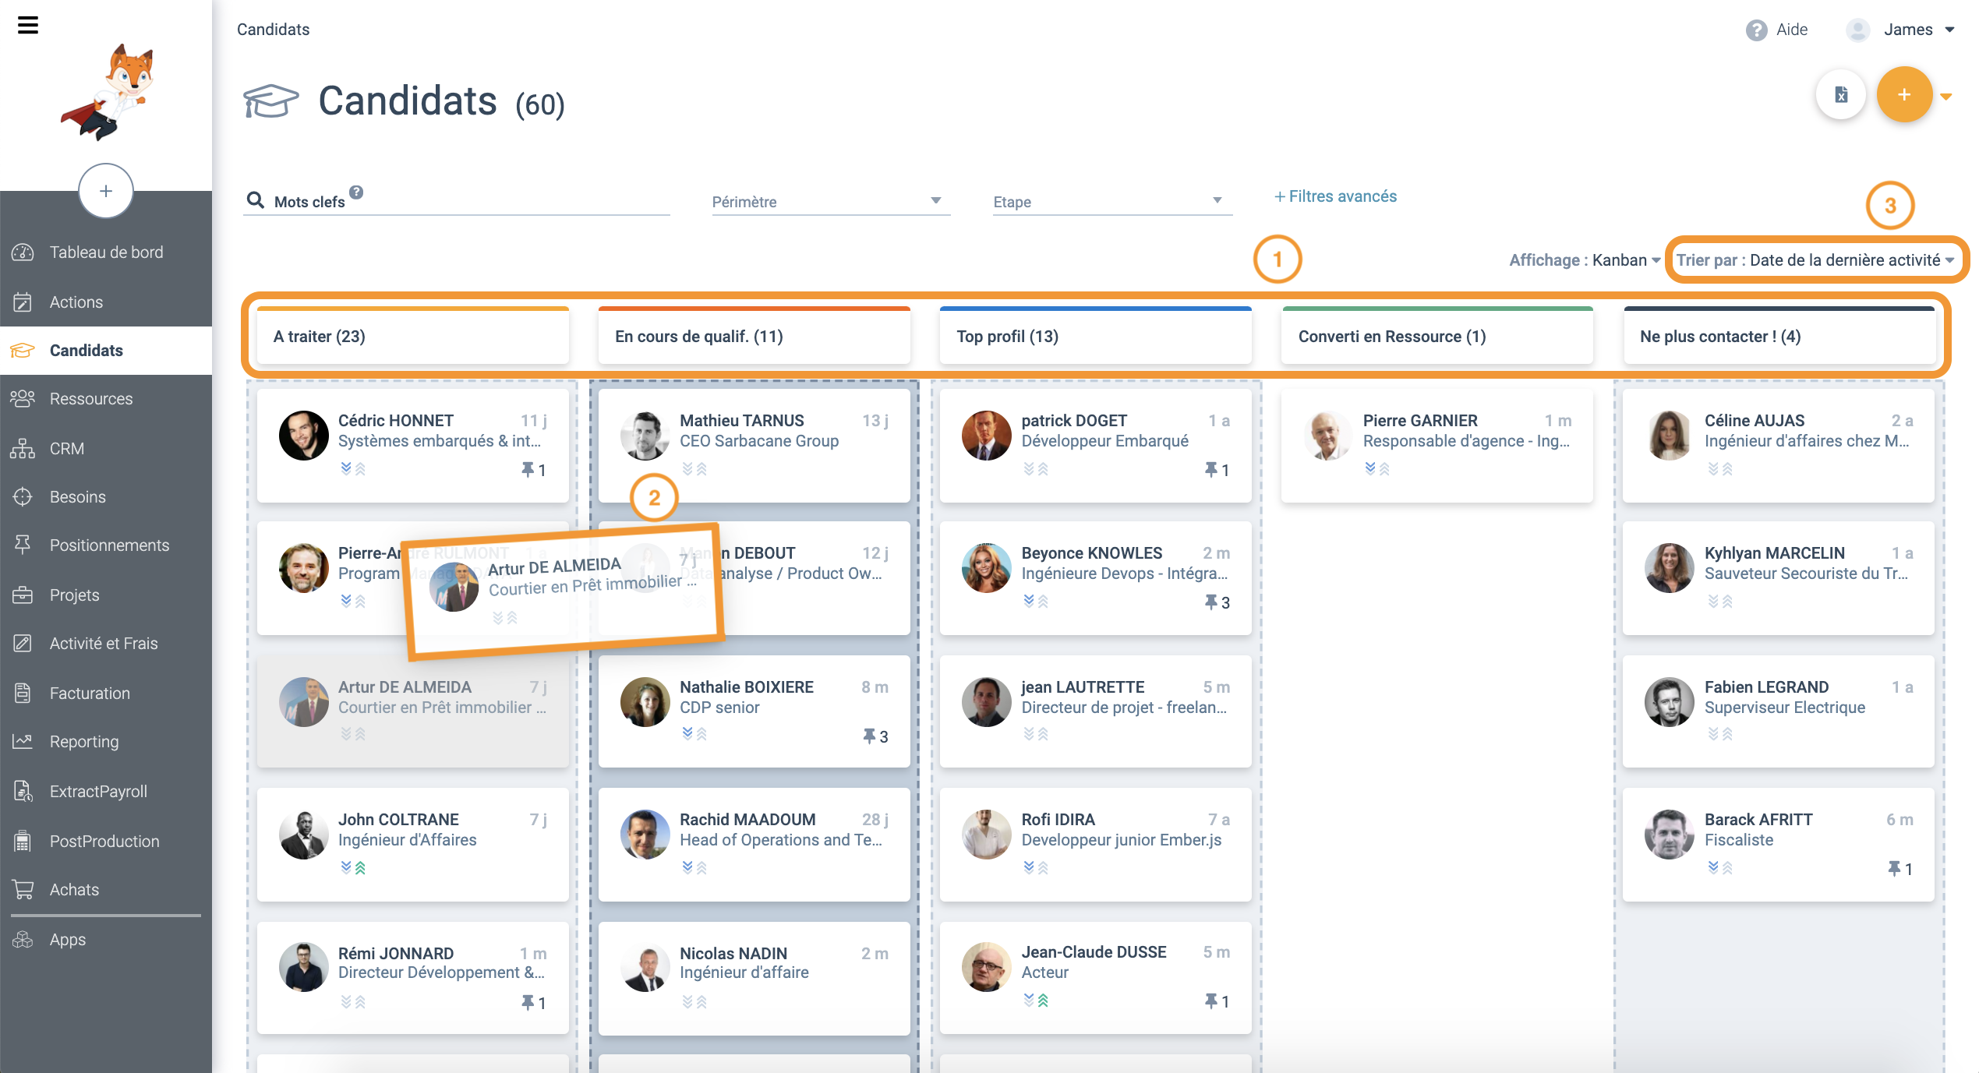Click the sidebar quick-add plus circle

(x=106, y=191)
